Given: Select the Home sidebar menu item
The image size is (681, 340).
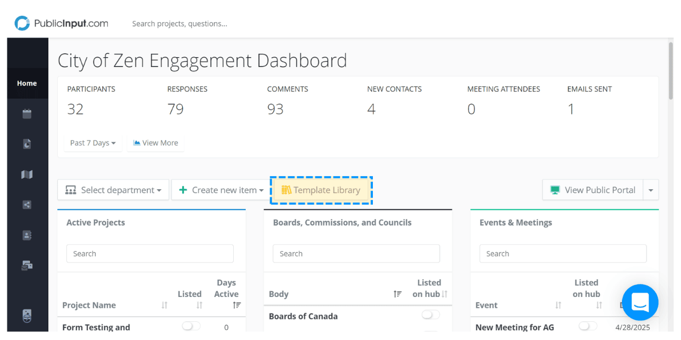Looking at the screenshot, I should click(x=27, y=83).
